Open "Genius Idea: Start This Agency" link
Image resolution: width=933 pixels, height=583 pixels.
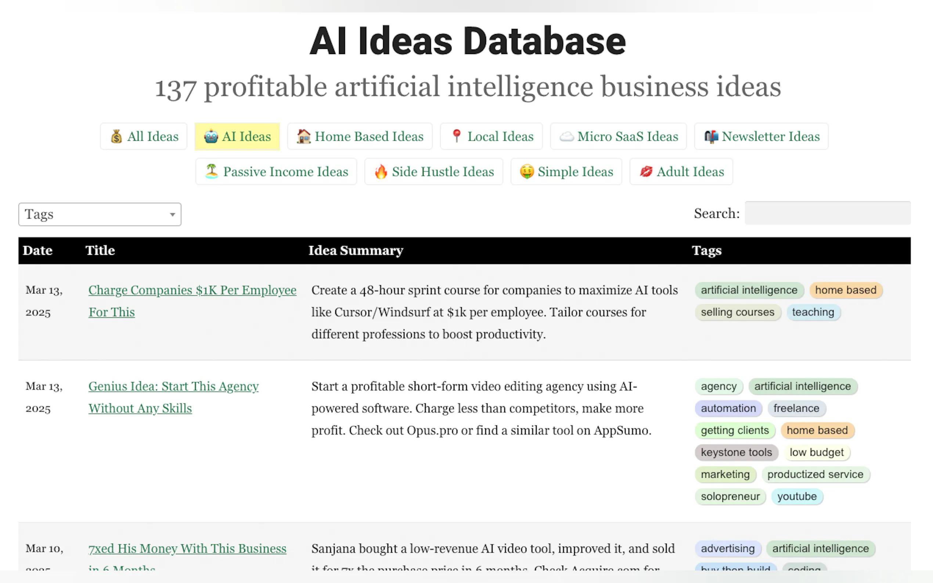[173, 386]
